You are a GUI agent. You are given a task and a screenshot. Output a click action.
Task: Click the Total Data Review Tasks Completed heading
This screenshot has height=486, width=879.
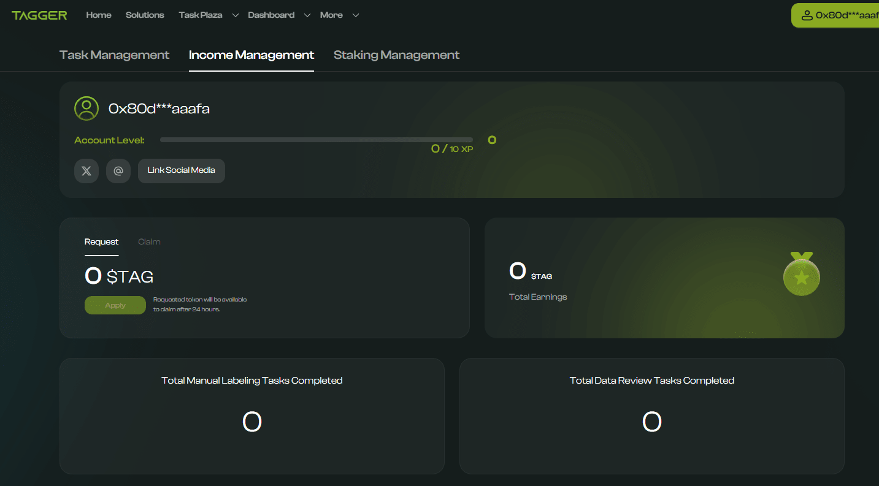[652, 381]
